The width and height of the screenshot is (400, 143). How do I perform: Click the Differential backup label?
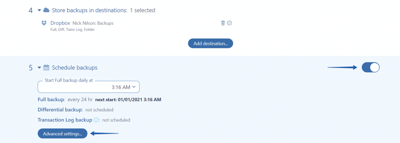60,110
